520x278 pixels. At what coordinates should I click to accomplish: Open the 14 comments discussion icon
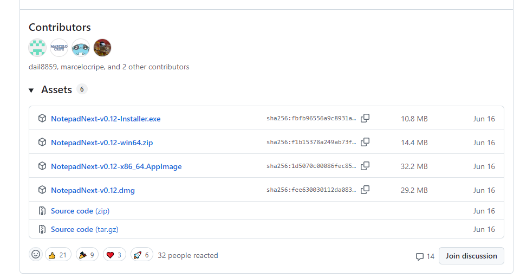(x=425, y=256)
